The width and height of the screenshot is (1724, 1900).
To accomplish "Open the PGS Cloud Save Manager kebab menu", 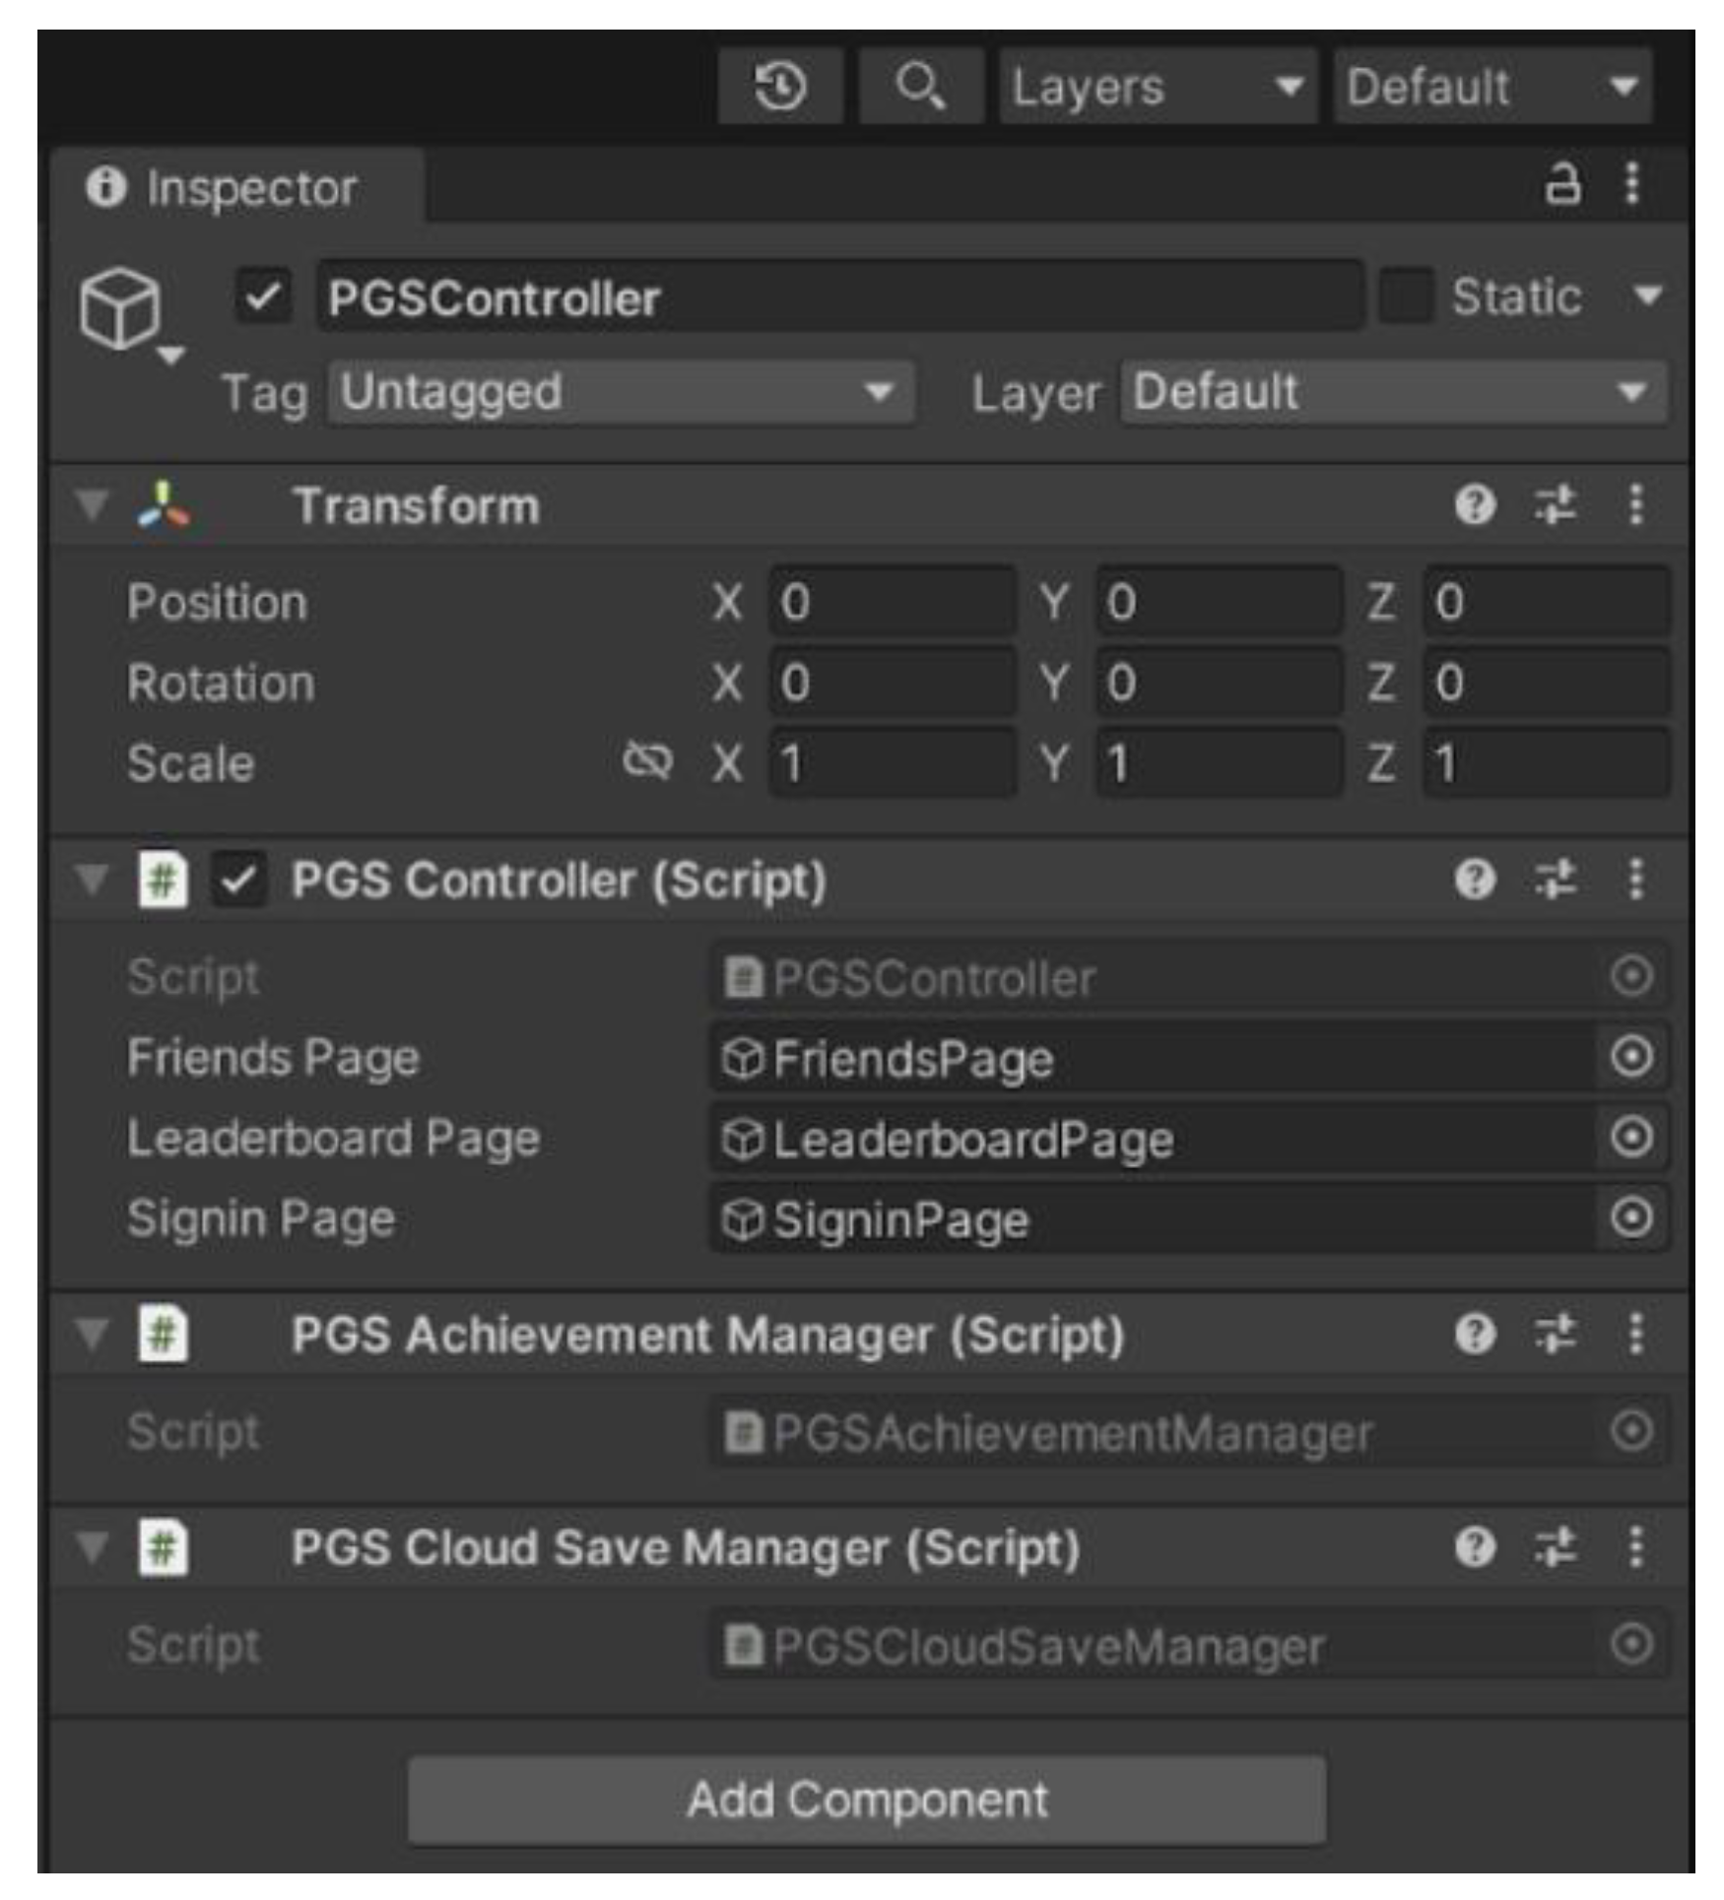I will point(1635,1547).
